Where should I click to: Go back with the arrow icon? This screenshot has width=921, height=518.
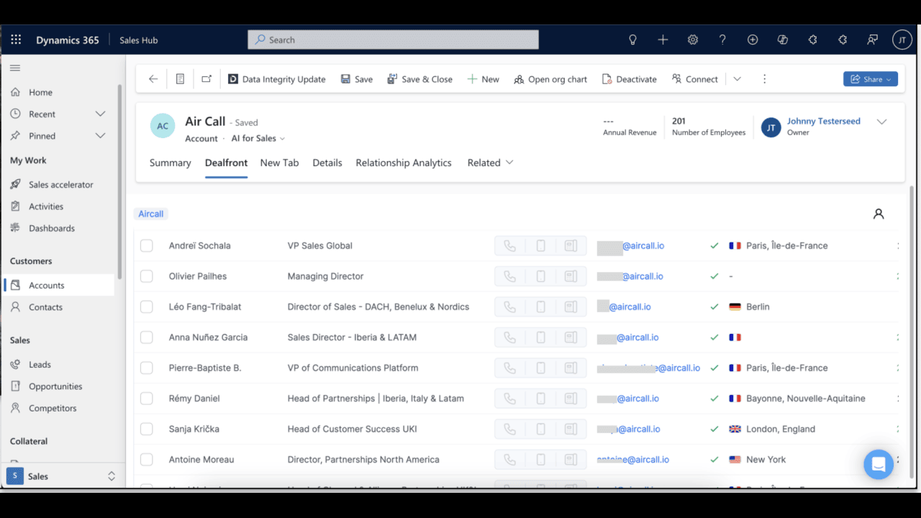pyautogui.click(x=153, y=79)
